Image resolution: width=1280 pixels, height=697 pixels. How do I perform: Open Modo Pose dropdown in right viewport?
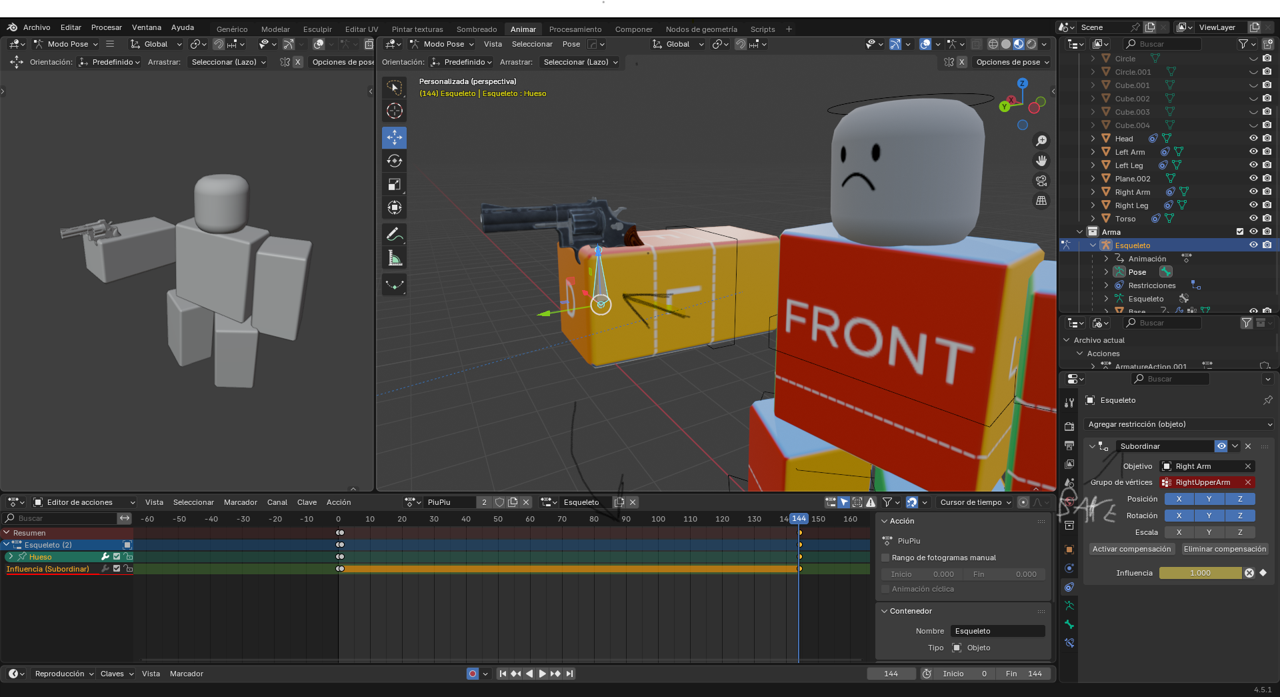443,44
